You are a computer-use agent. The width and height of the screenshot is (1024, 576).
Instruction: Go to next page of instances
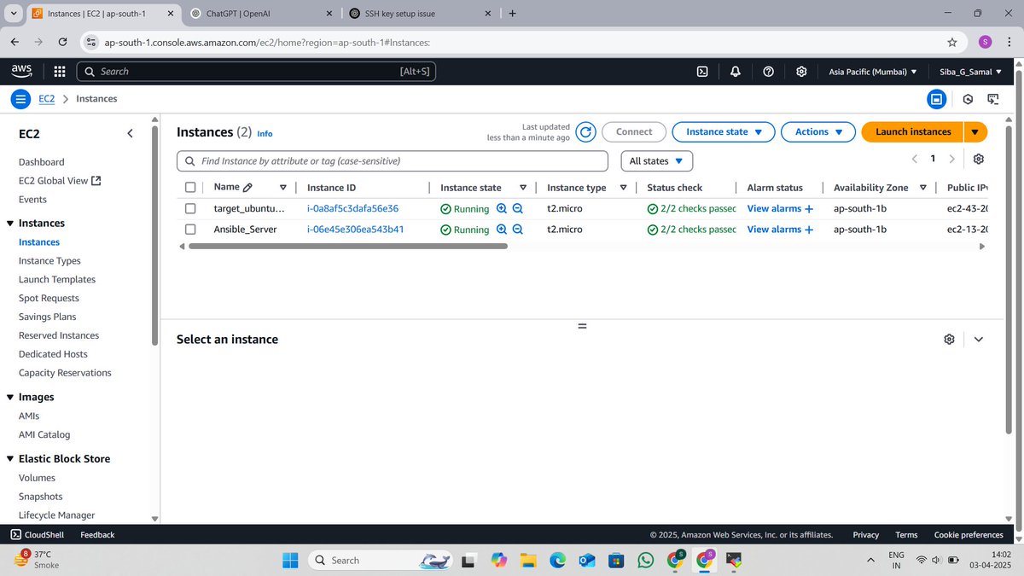pyautogui.click(x=952, y=160)
